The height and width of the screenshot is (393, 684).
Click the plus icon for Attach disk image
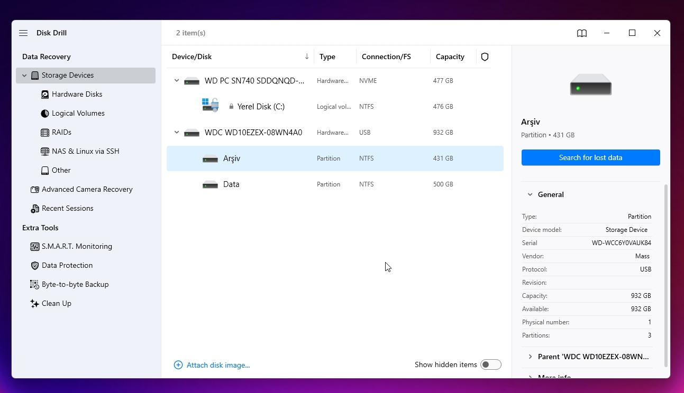[x=178, y=365]
